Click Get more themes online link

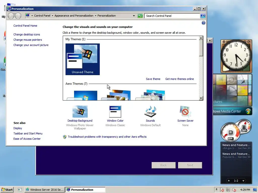tap(179, 79)
